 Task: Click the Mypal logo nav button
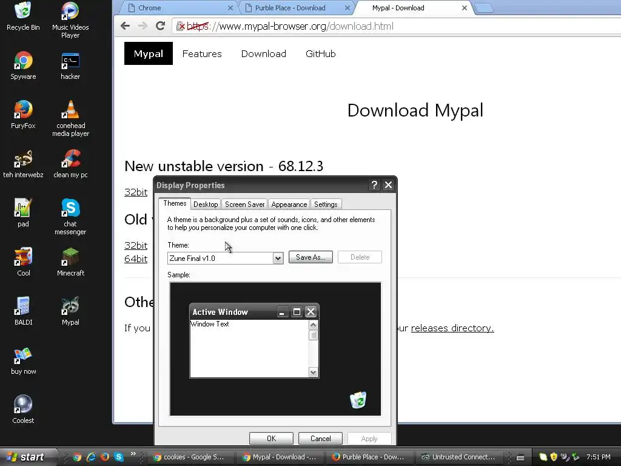[x=149, y=53]
